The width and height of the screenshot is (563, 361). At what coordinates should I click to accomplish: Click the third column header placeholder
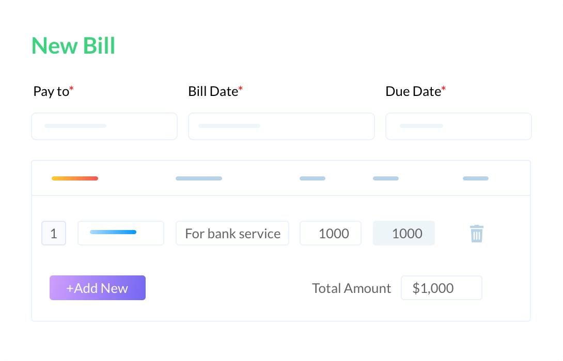coord(312,178)
